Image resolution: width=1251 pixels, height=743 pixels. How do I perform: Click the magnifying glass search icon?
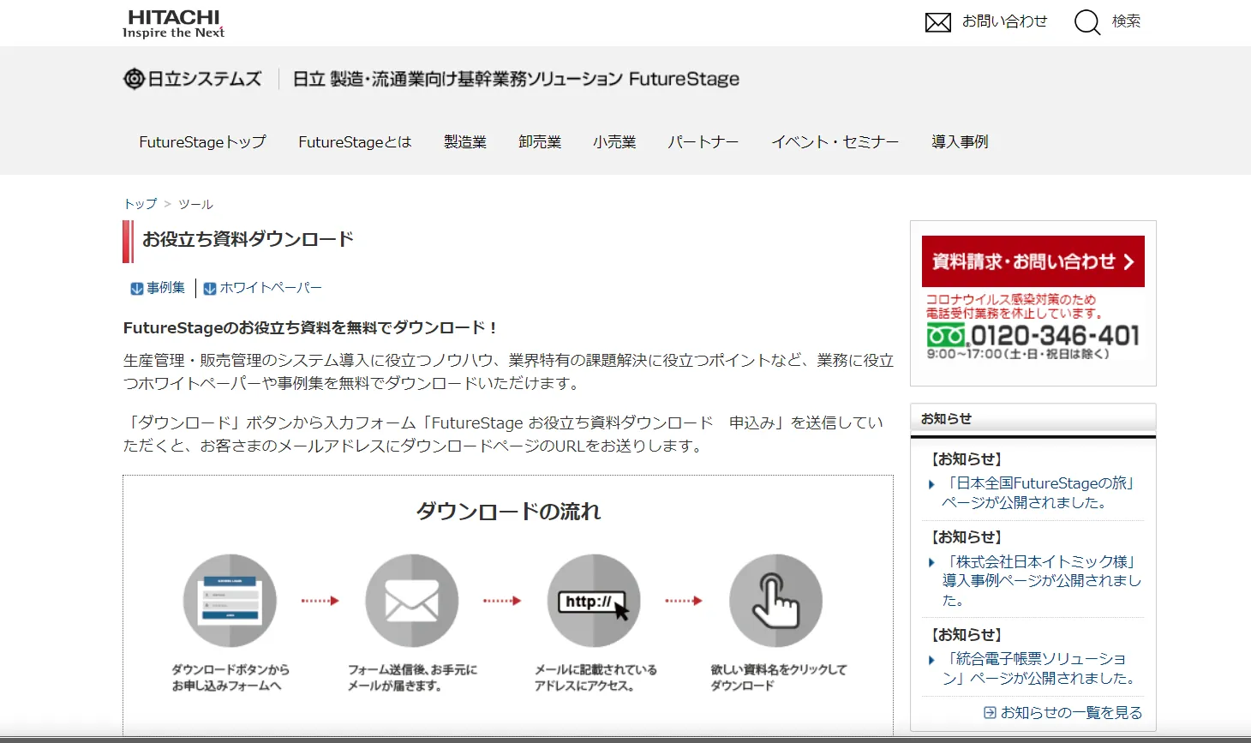(x=1087, y=22)
